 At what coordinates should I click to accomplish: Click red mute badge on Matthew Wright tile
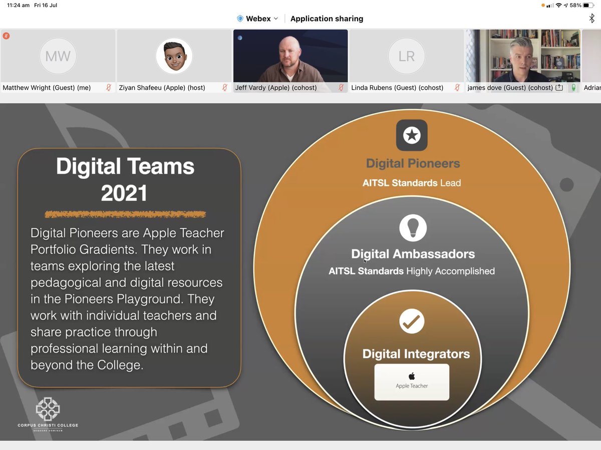[6, 36]
